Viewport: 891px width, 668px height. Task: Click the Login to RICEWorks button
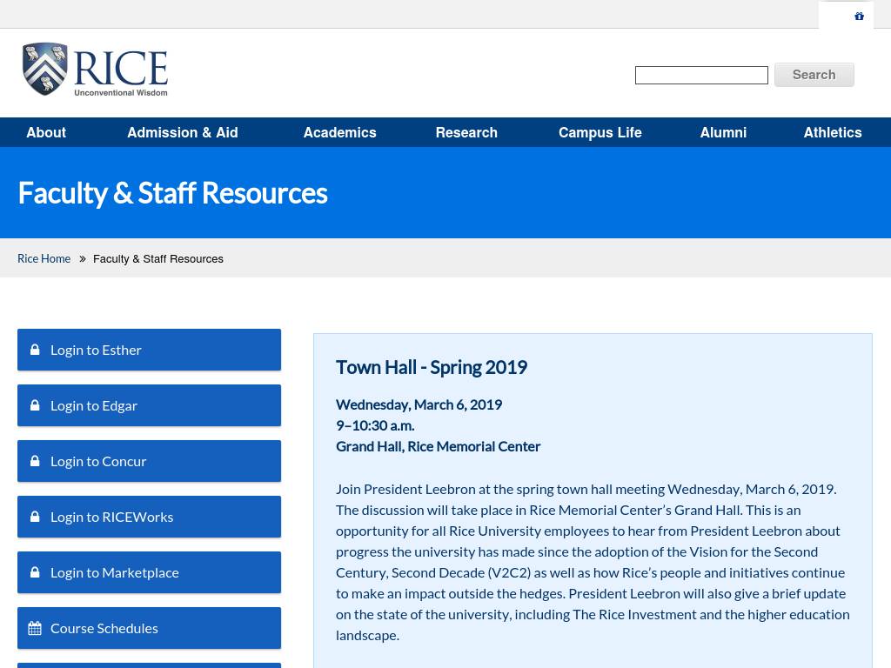coord(149,517)
